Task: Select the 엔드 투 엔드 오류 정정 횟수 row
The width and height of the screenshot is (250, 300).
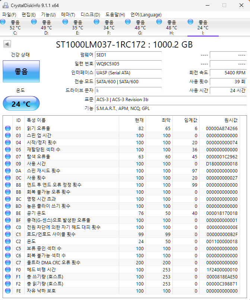Action: pyautogui.click(x=121, y=185)
